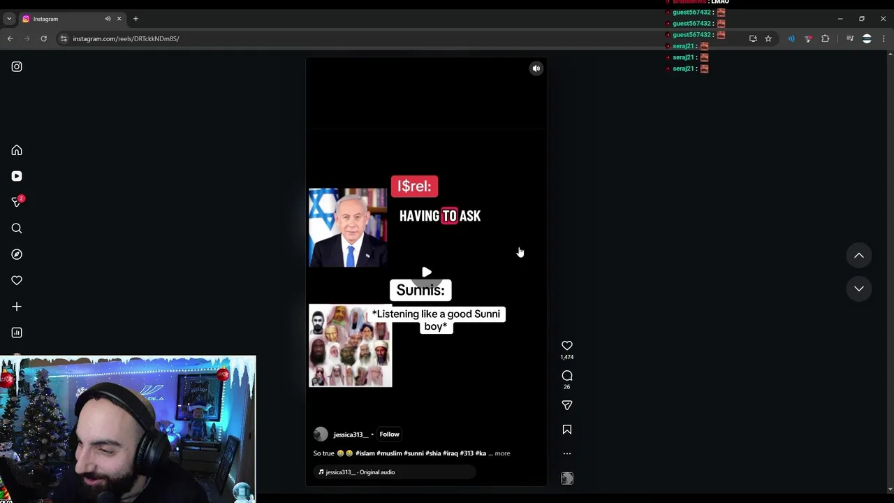Reload the current page
894x503 pixels.
coord(43,38)
